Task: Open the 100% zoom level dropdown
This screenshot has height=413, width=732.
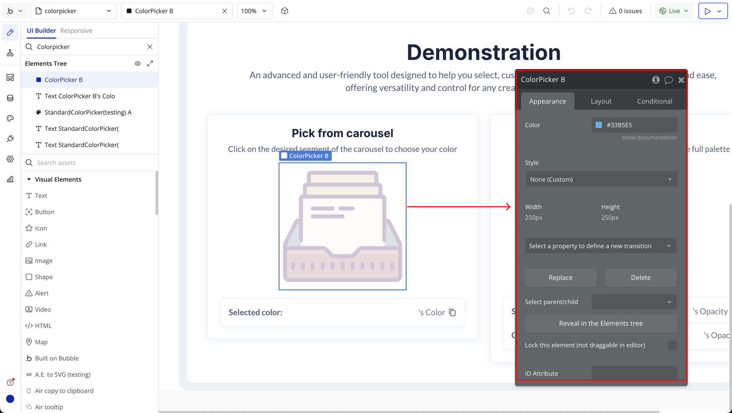Action: click(254, 11)
